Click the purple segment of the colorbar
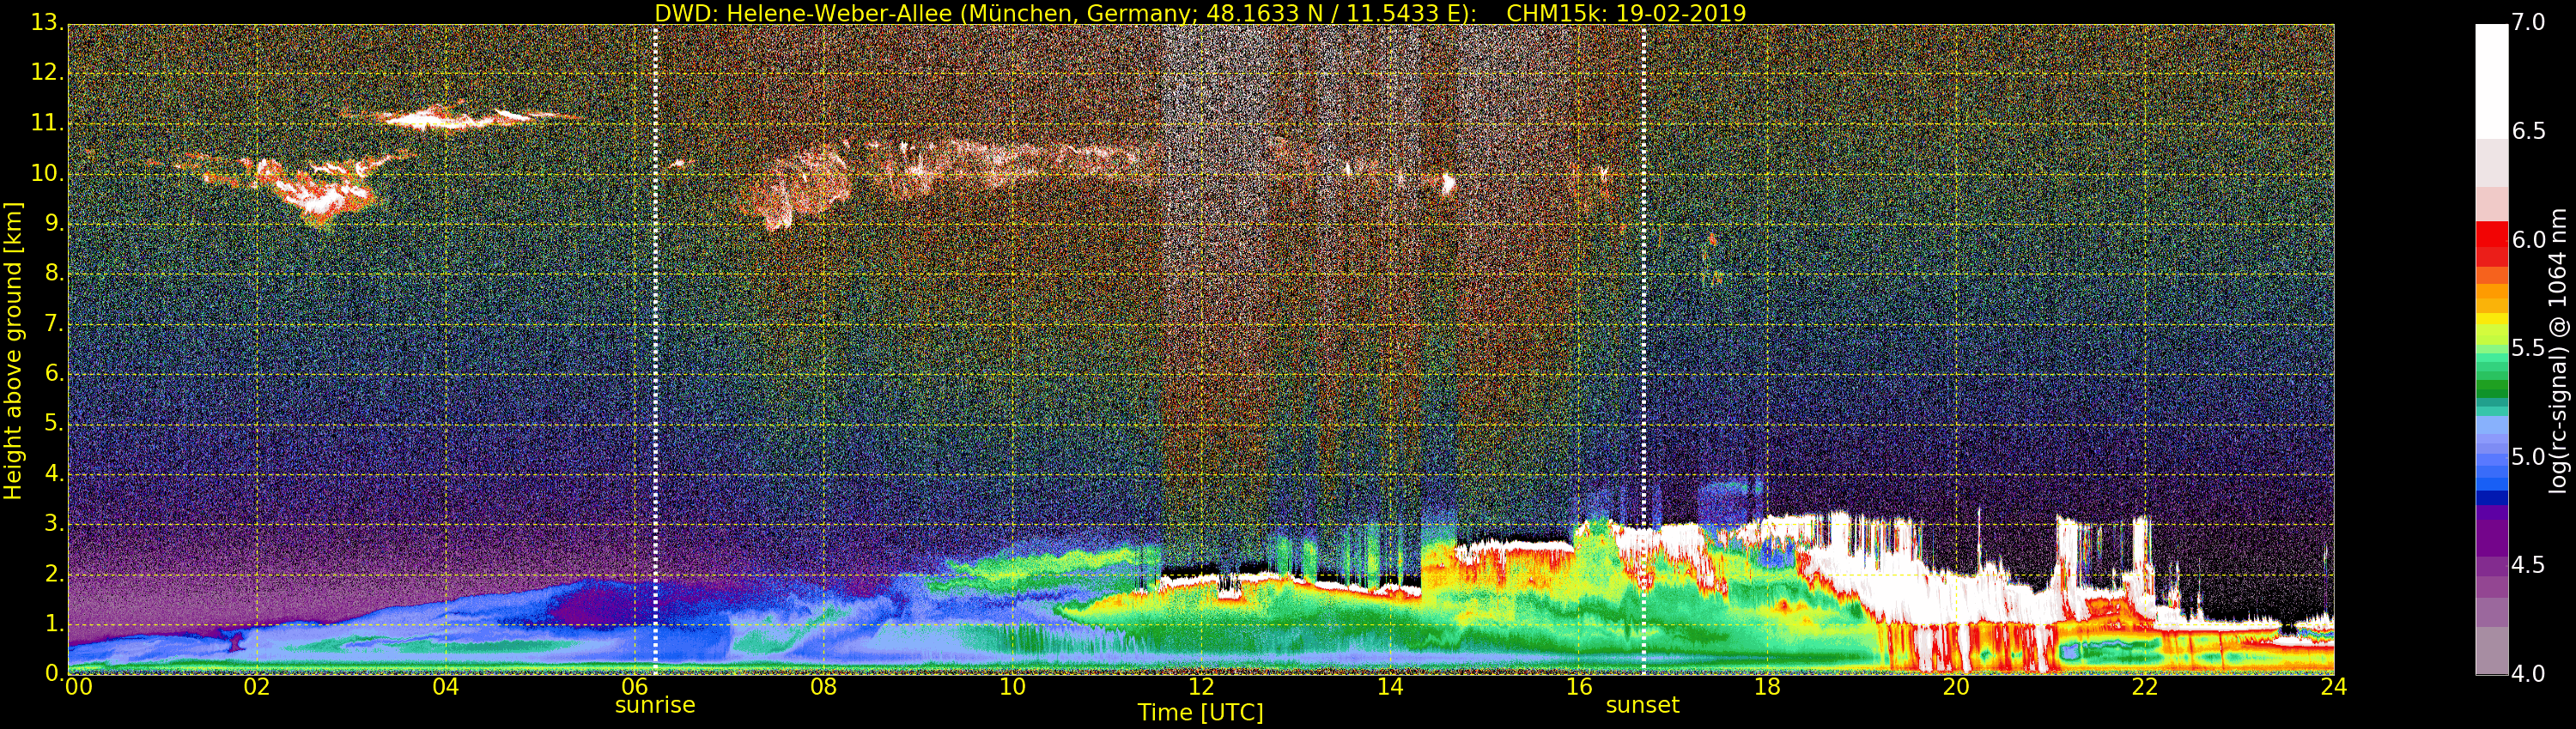The width and height of the screenshot is (2576, 729). tap(2491, 539)
